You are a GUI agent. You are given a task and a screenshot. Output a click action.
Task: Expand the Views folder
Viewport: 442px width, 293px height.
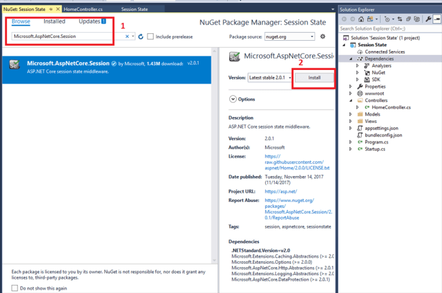click(x=350, y=121)
